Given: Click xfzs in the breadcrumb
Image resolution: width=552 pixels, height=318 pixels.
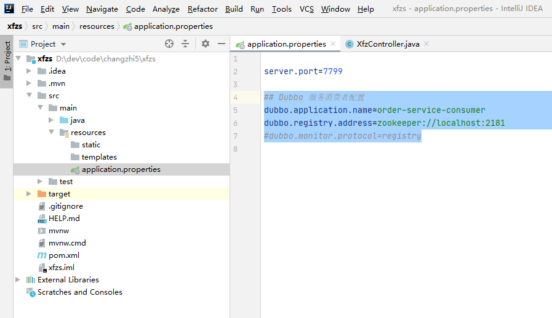Looking at the screenshot, I should (x=15, y=26).
